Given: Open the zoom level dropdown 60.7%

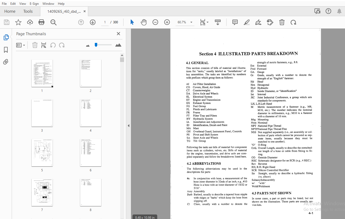Looking at the screenshot, I should (x=185, y=22).
